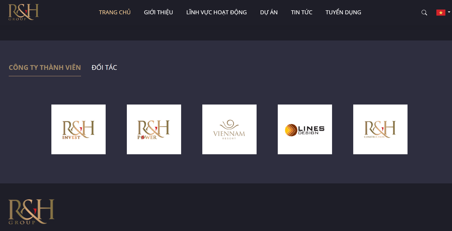
Task: Open LĨNH VỰC HOẠT ĐỘNG menu
Action: click(216, 12)
